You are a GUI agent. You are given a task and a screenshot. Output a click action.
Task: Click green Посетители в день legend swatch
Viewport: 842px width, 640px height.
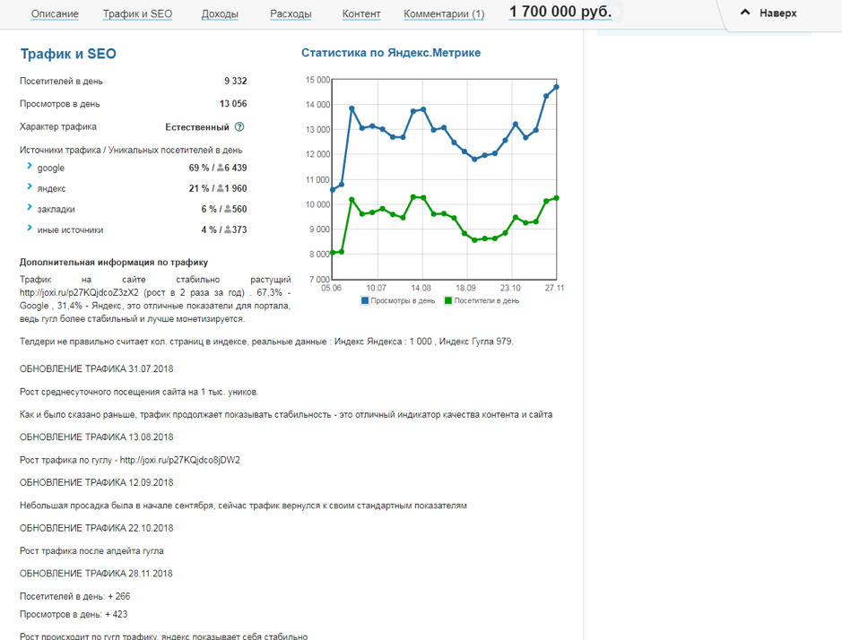tap(448, 300)
